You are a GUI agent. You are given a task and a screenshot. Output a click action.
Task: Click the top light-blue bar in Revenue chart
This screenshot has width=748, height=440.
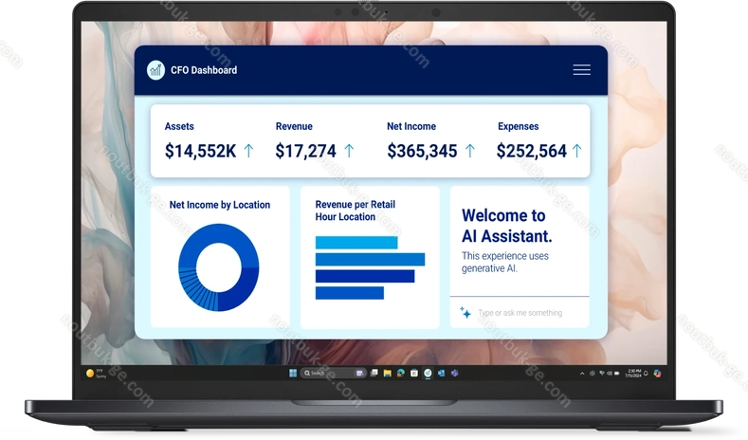(356, 243)
